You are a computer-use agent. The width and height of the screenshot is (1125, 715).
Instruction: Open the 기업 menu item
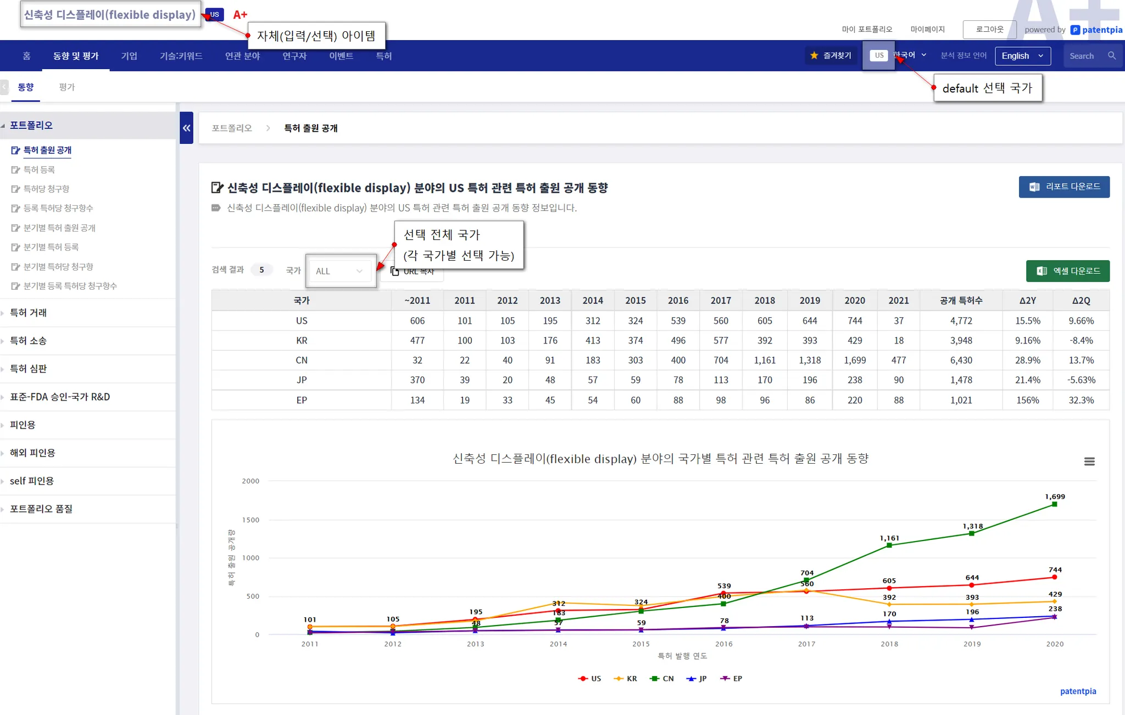point(129,56)
